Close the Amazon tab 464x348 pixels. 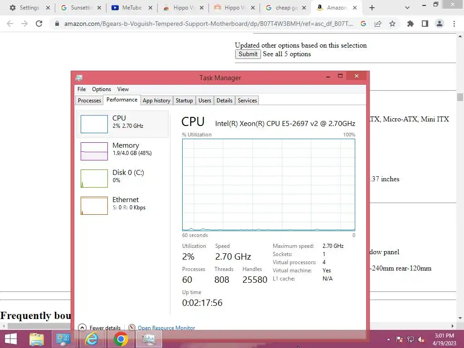point(355,8)
